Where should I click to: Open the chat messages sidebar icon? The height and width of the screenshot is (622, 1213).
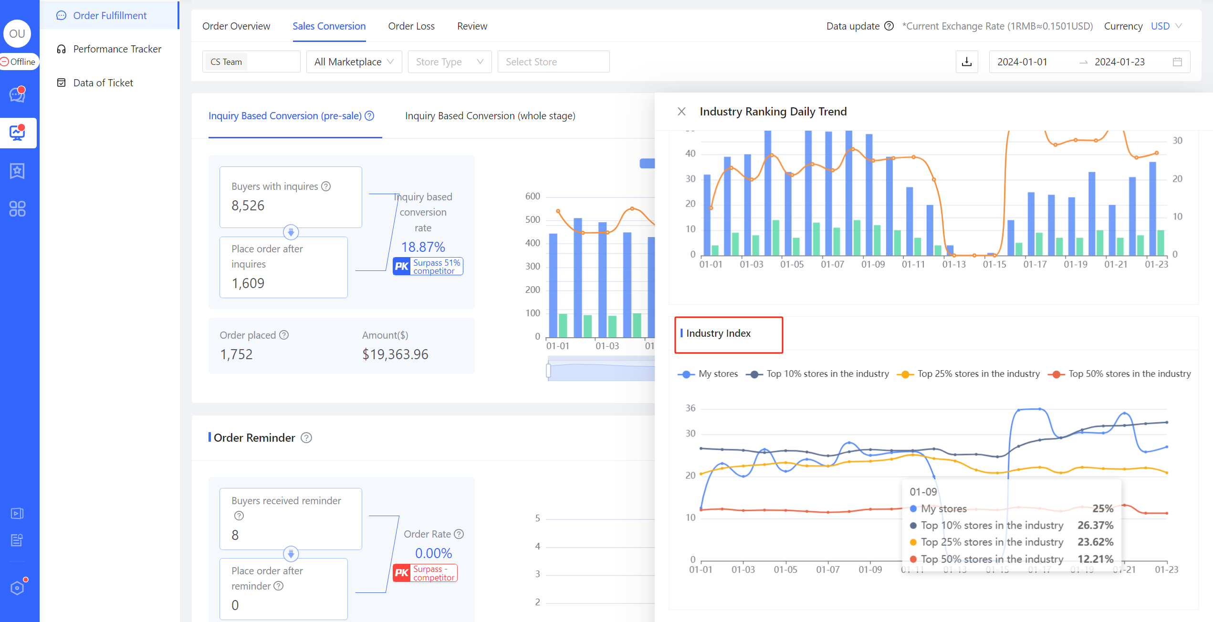pyautogui.click(x=18, y=94)
